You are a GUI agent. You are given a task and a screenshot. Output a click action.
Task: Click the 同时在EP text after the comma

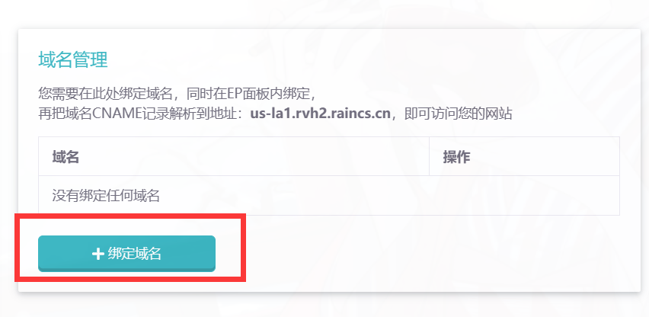tap(213, 94)
